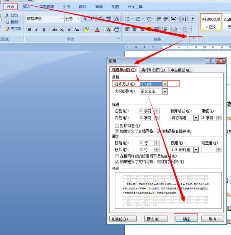Screen dimensions: 231x235
Task: Click the 确定 button
Action: pyautogui.click(x=187, y=219)
